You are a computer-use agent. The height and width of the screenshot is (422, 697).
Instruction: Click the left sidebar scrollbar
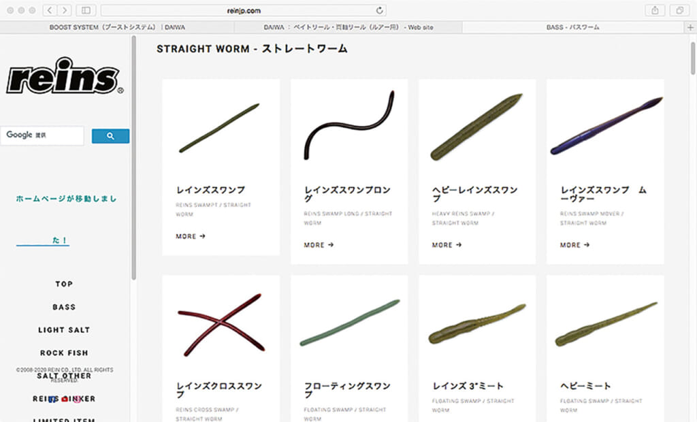coord(134,158)
